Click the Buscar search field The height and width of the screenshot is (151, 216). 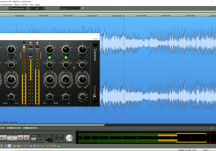pos(70,8)
